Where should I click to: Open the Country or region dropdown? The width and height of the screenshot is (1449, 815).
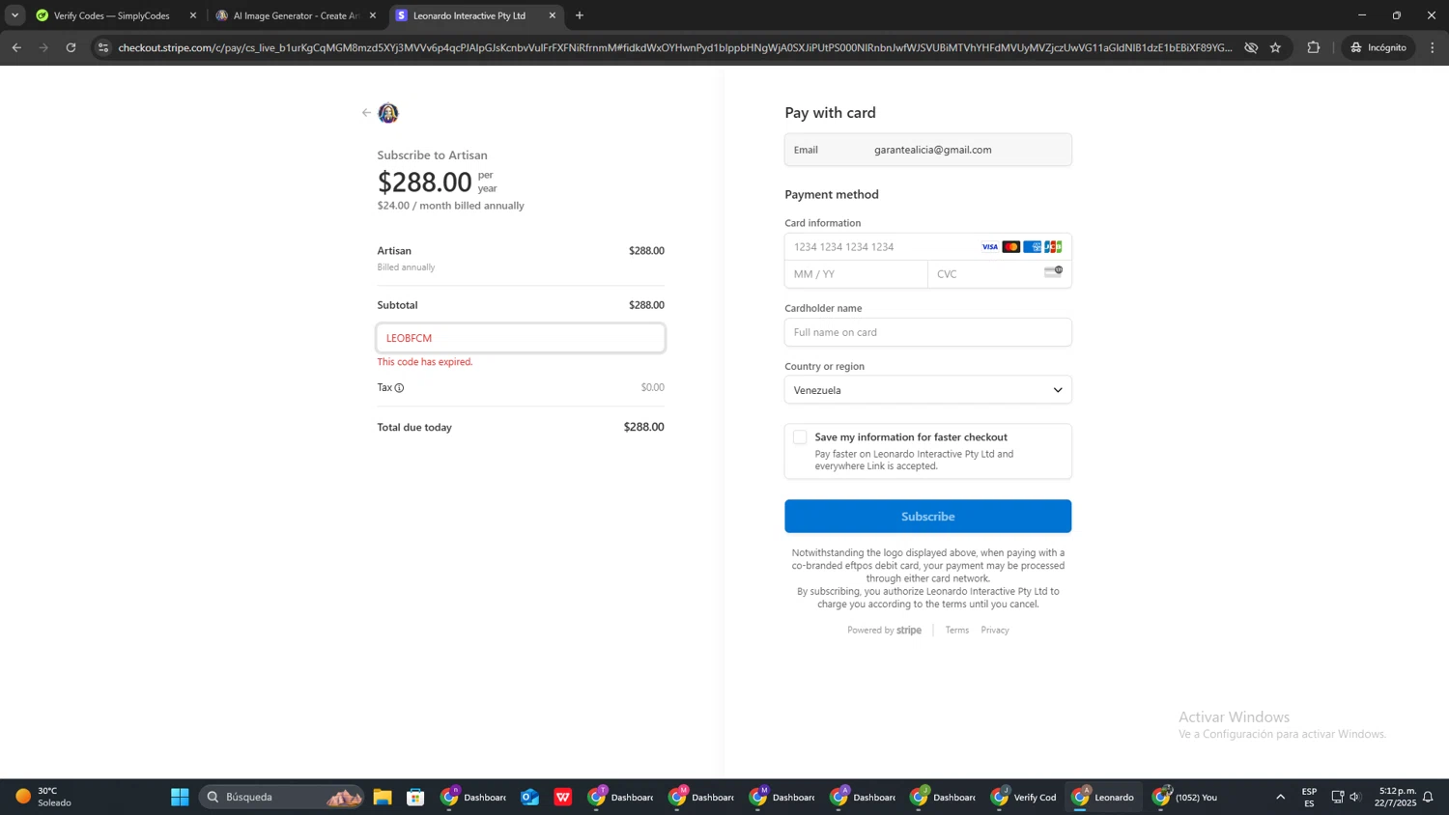coord(927,390)
